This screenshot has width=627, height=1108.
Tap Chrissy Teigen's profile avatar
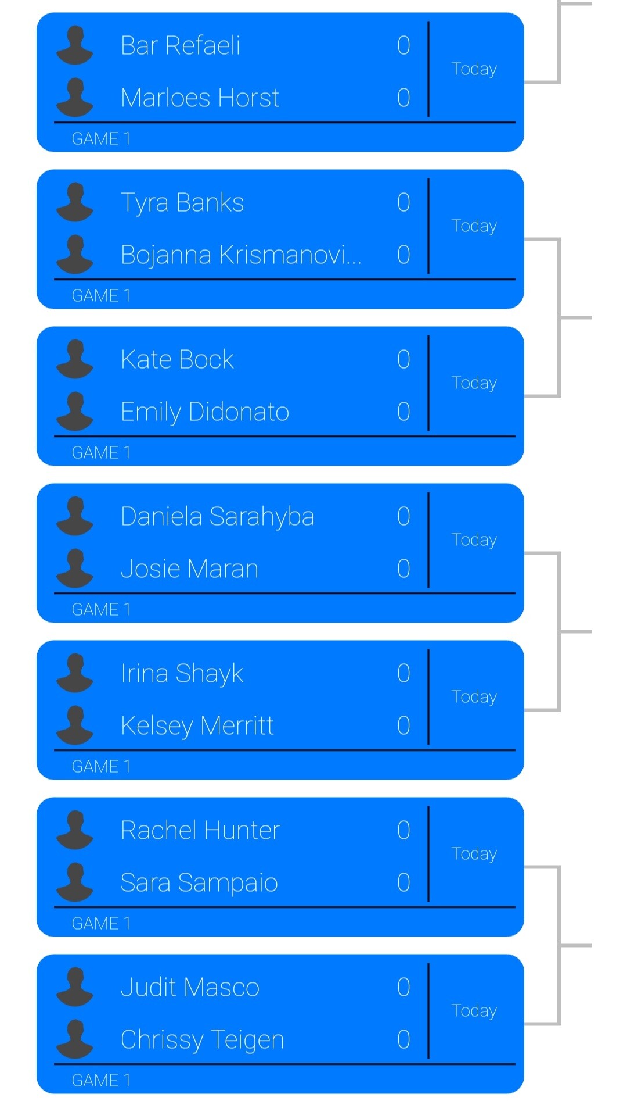tap(75, 1039)
